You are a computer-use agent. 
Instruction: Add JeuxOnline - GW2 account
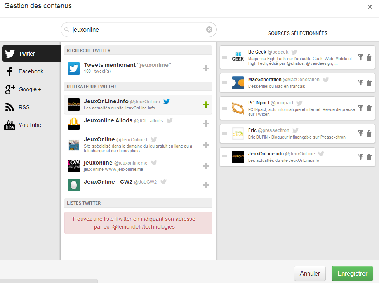click(x=206, y=185)
